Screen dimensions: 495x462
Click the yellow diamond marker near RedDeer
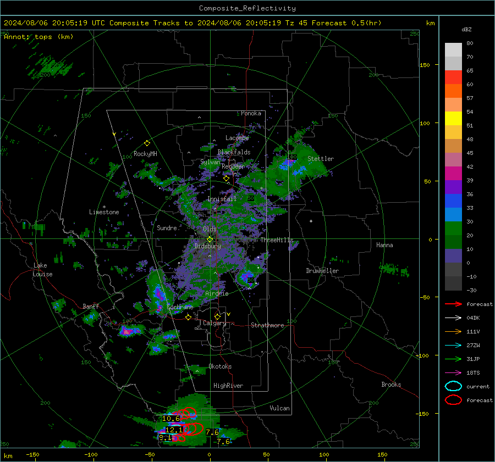point(226,179)
